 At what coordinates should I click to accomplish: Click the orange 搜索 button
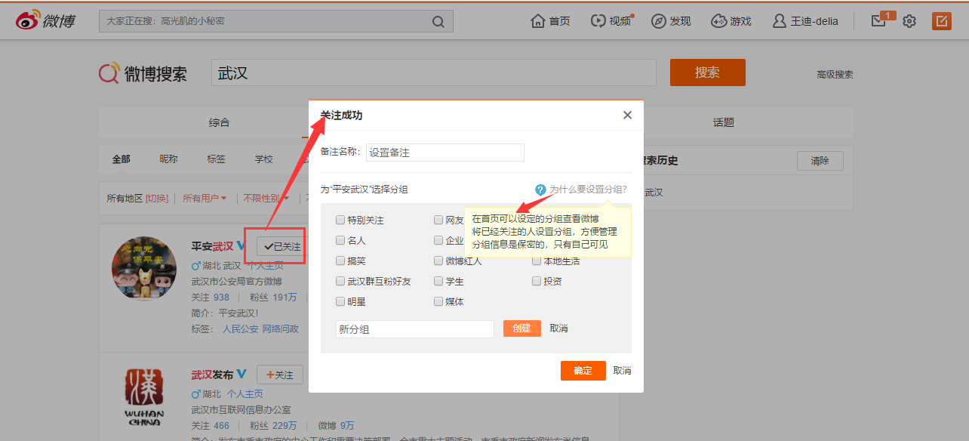click(x=707, y=72)
